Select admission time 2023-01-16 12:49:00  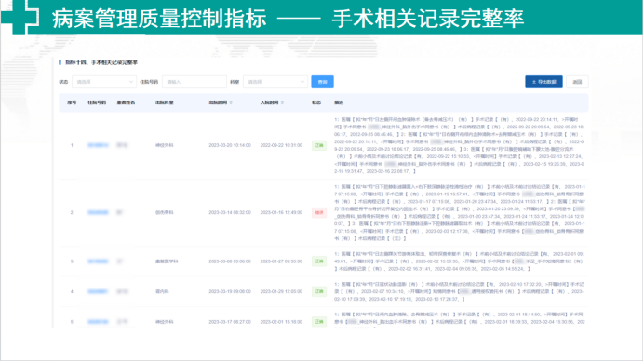[281, 212]
